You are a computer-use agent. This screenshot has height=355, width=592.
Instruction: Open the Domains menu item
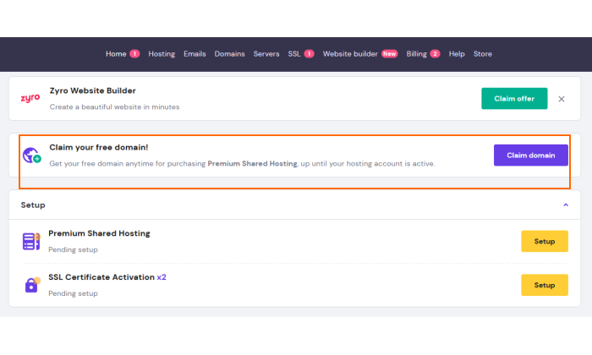click(229, 54)
